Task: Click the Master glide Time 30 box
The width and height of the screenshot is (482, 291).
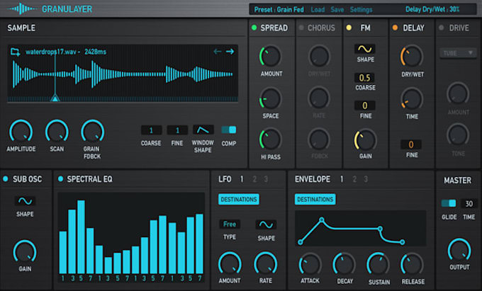Action: tap(469, 203)
